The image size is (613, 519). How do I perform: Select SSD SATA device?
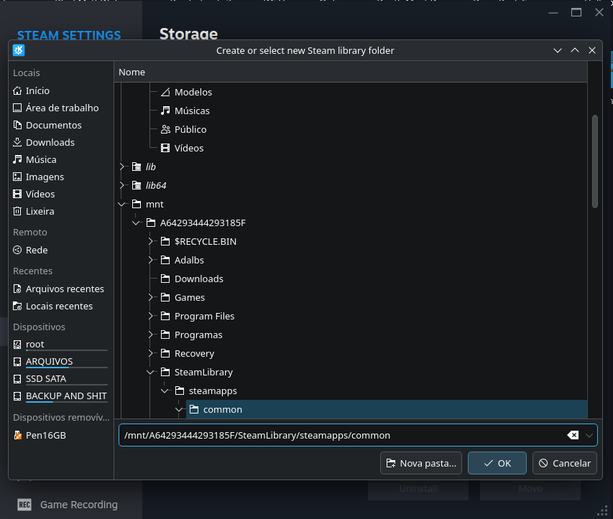(x=45, y=379)
